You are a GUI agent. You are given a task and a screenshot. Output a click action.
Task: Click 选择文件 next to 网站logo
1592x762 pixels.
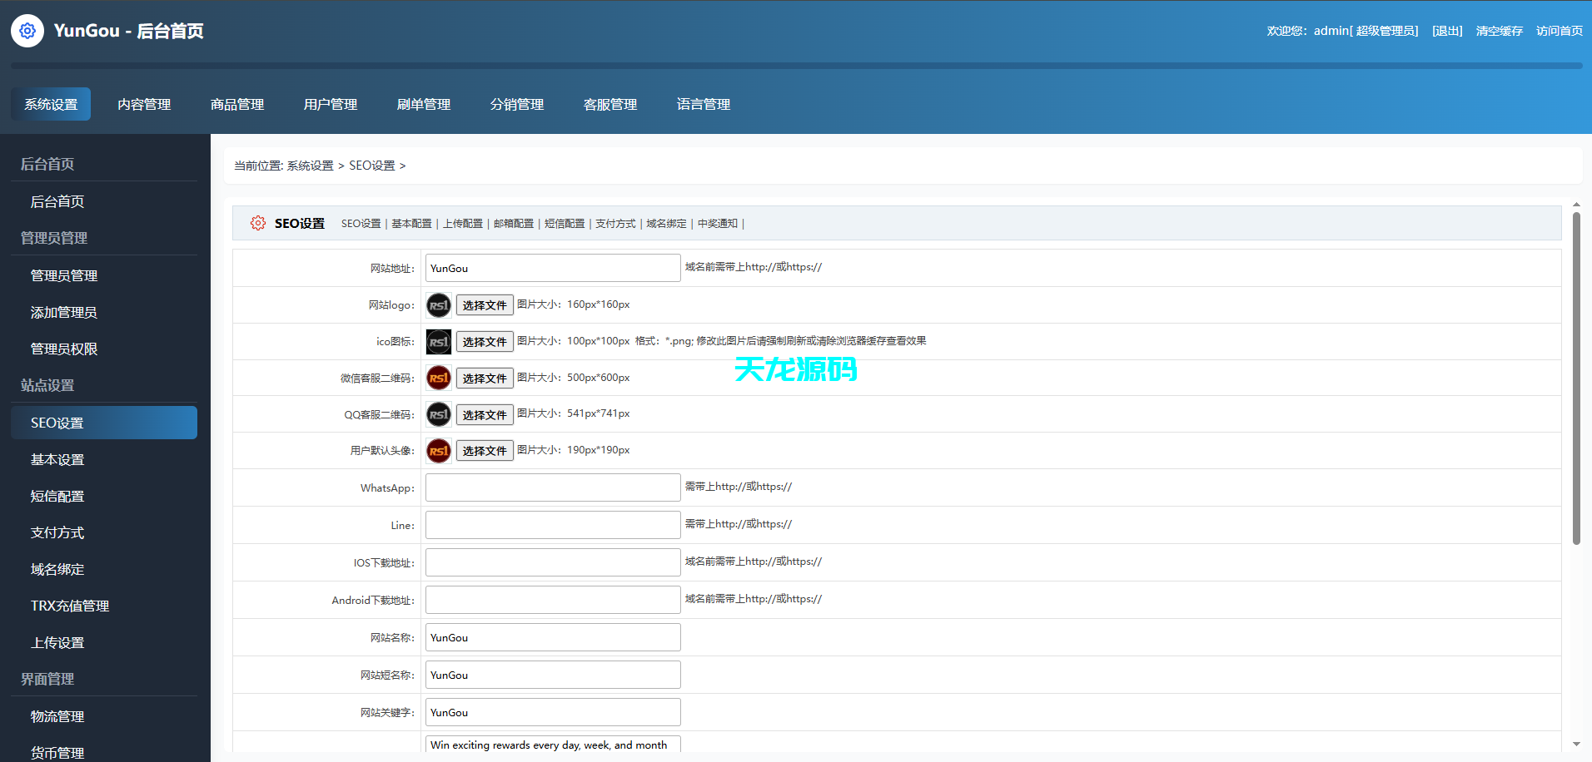(x=485, y=304)
